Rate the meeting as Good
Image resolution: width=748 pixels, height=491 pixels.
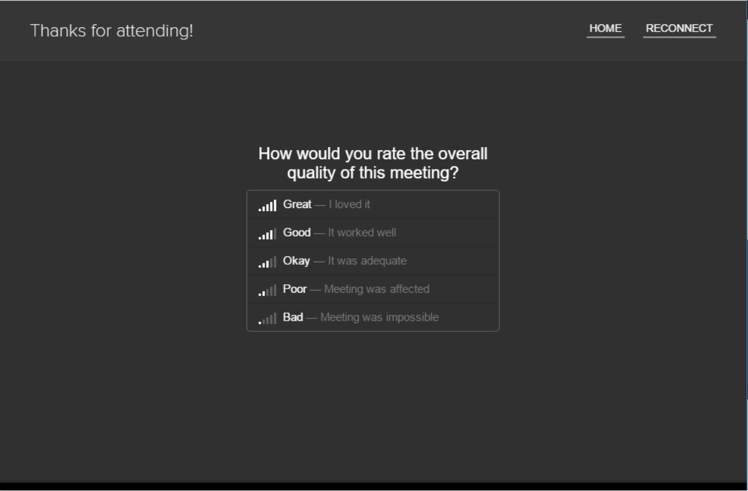tap(297, 232)
